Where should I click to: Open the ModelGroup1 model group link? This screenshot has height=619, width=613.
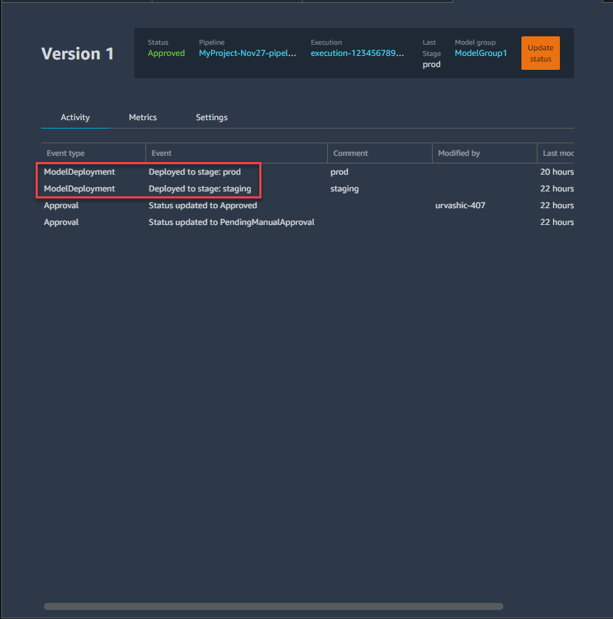pyautogui.click(x=480, y=53)
